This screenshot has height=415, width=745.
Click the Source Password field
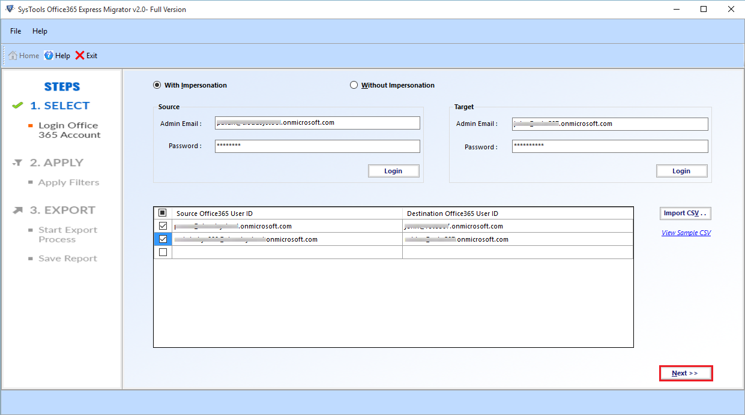318,146
